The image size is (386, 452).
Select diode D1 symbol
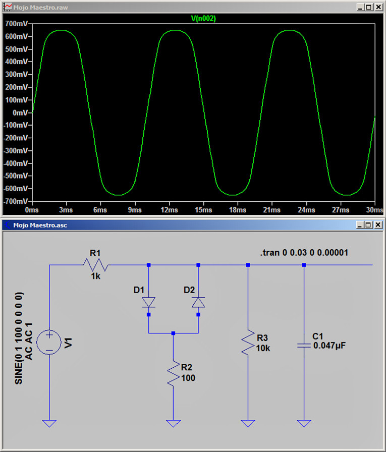click(x=149, y=302)
